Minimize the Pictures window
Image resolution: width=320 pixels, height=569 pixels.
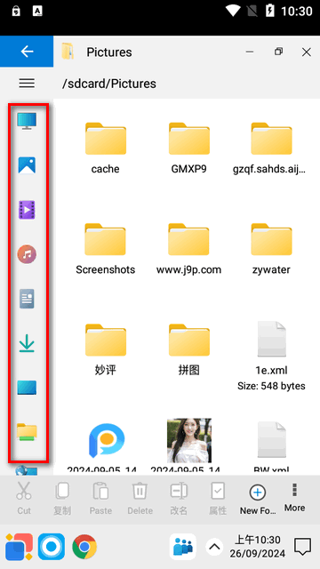[x=250, y=52]
